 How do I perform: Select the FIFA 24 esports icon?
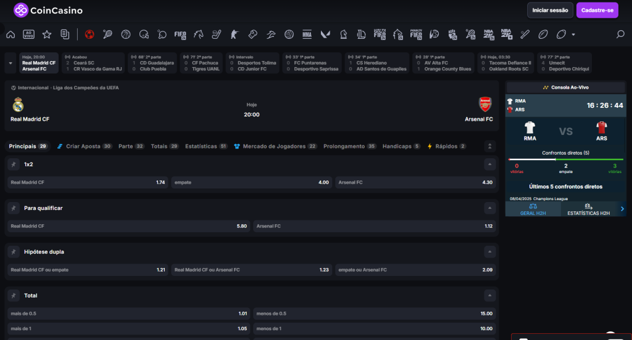[x=180, y=34]
